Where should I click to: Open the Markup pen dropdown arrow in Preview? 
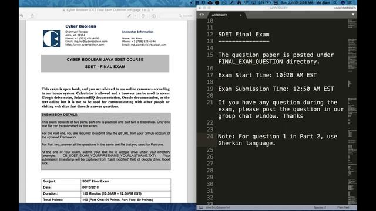click(x=136, y=16)
